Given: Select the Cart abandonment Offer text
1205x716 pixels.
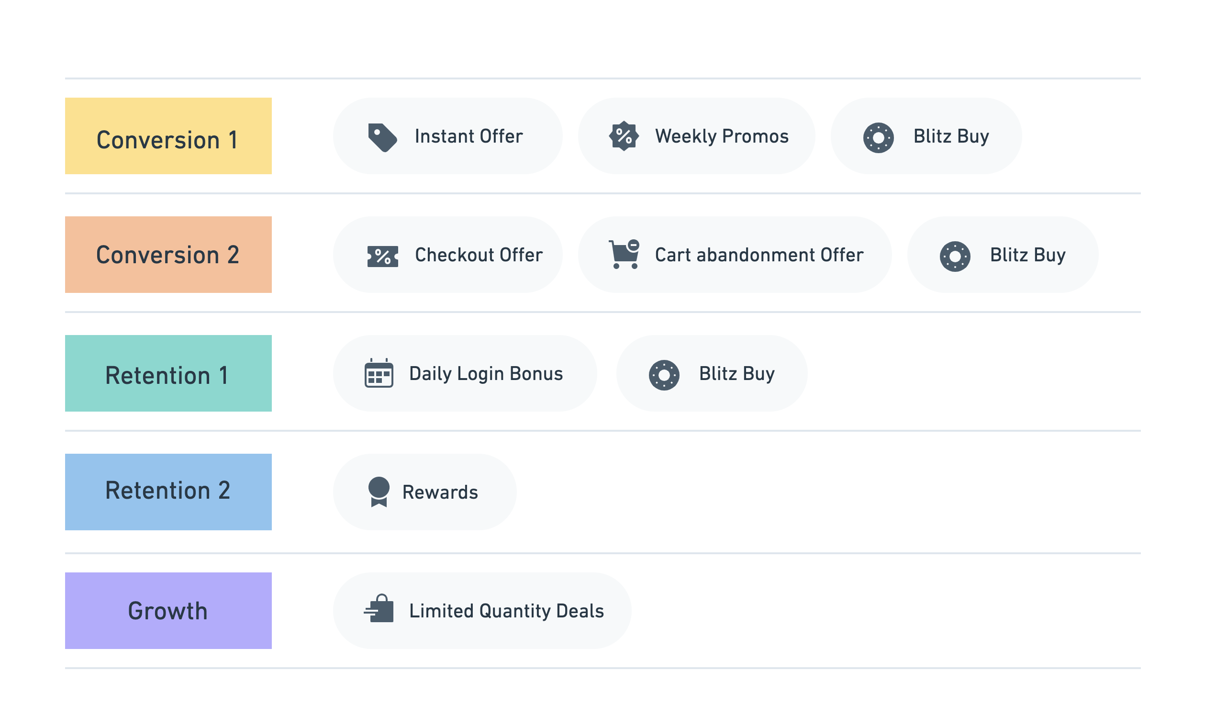Looking at the screenshot, I should [x=759, y=254].
